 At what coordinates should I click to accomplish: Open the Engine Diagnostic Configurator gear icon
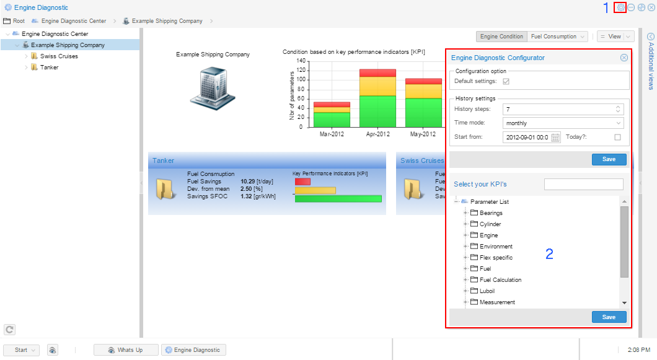pos(619,7)
